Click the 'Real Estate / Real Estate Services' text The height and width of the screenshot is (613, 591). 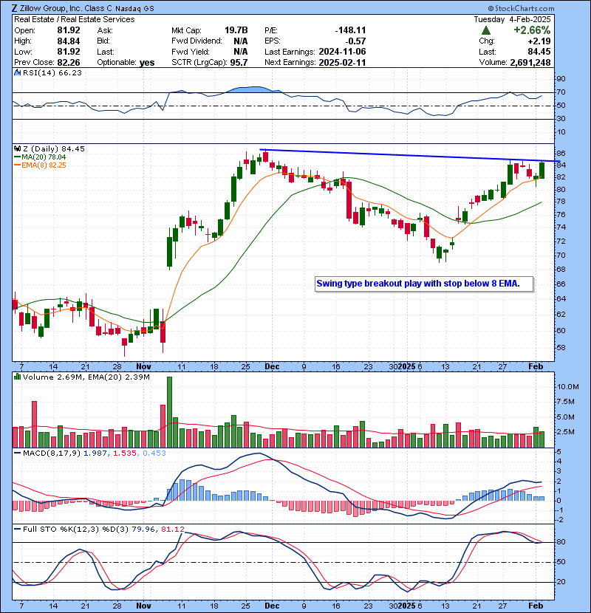pos(75,19)
